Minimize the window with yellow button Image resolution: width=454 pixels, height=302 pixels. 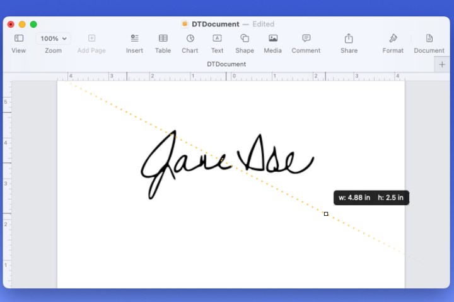pyautogui.click(x=22, y=24)
